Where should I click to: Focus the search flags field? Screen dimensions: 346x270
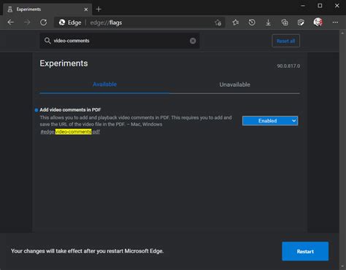point(120,41)
